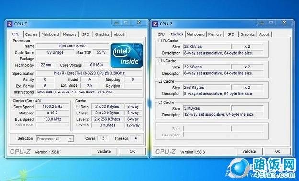Click OK button in right CPU-Z window
299x181 pixels.
[277, 151]
